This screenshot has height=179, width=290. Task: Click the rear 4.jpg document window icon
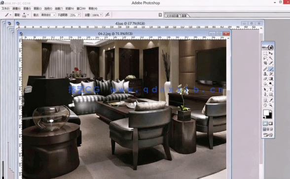coord(18,24)
